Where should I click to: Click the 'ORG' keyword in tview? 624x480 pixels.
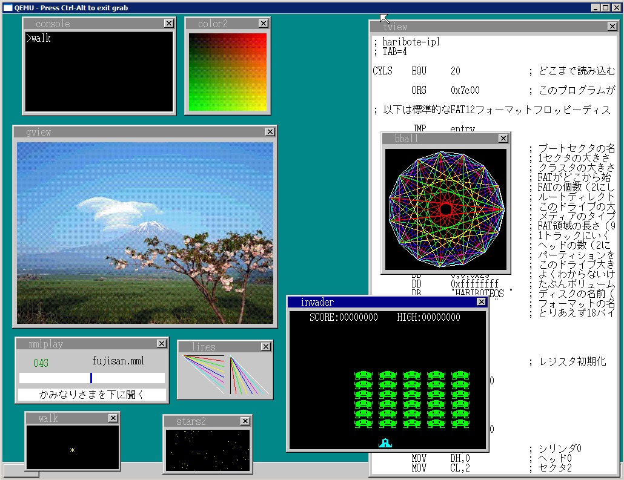[419, 90]
